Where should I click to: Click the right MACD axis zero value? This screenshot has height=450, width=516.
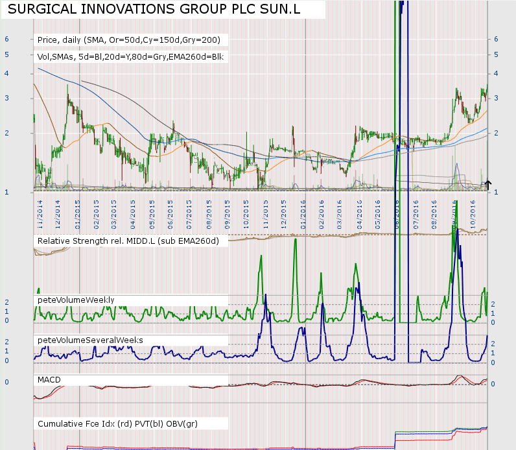tap(493, 384)
